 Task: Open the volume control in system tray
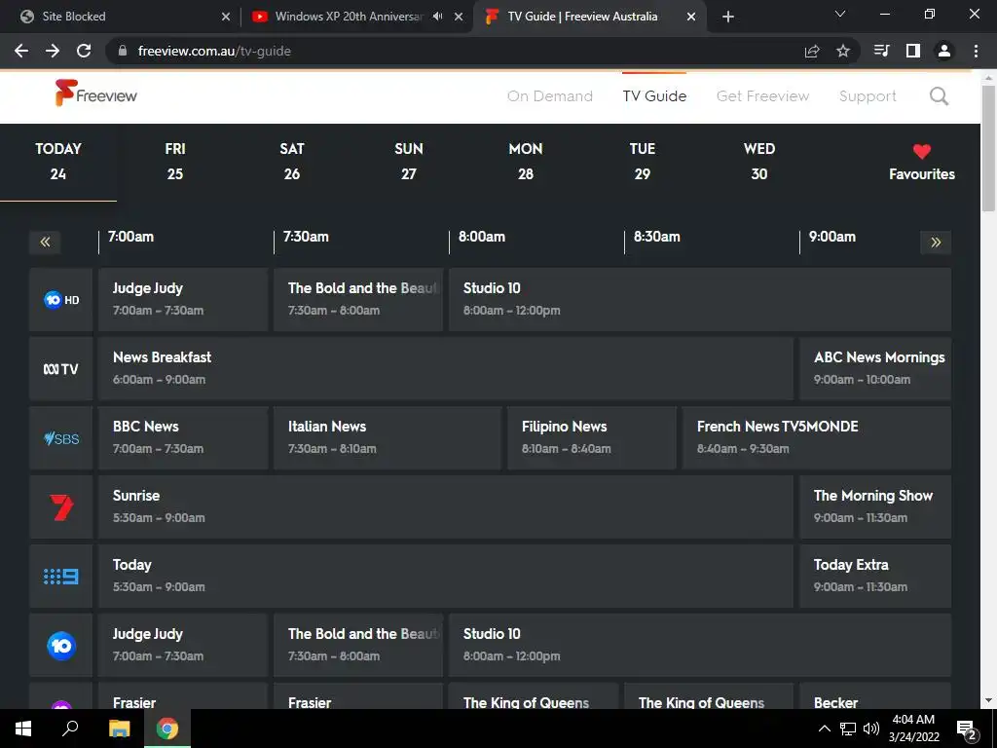[x=871, y=729]
